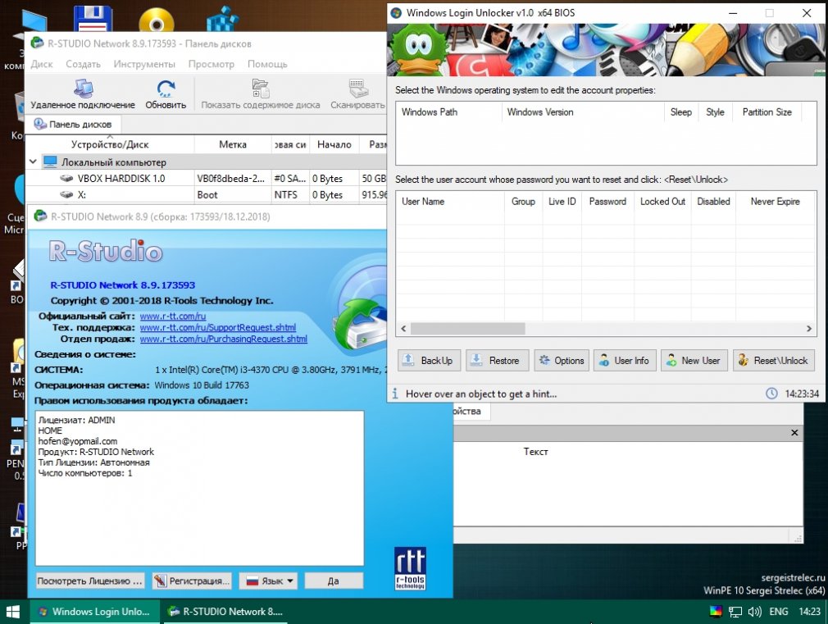The image size is (828, 624).
Task: Click the Да button in About dialog
Action: click(333, 581)
